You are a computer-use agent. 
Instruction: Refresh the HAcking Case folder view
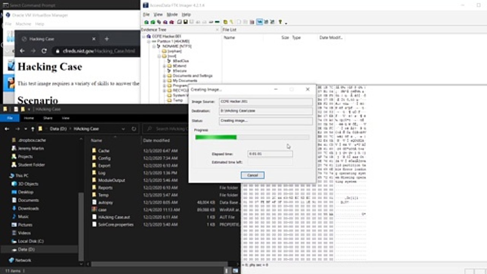[x=134, y=129]
